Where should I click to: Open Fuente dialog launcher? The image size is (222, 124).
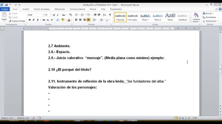point(72,24)
